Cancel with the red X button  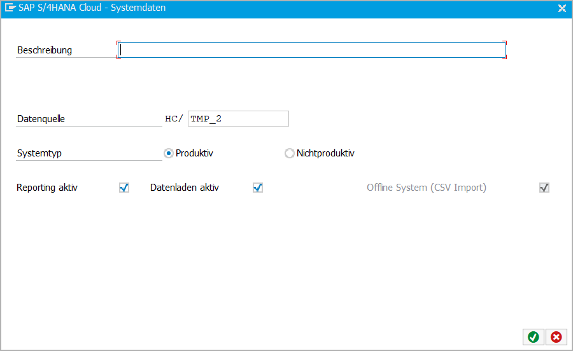[556, 337]
